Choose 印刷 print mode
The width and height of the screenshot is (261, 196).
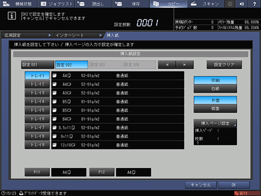[216, 80]
